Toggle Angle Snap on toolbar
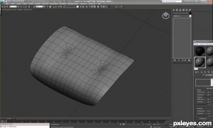The width and height of the screenshot is (213, 128). click(56, 7)
